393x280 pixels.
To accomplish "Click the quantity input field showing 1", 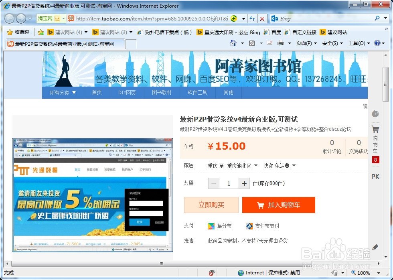I will [x=229, y=183].
